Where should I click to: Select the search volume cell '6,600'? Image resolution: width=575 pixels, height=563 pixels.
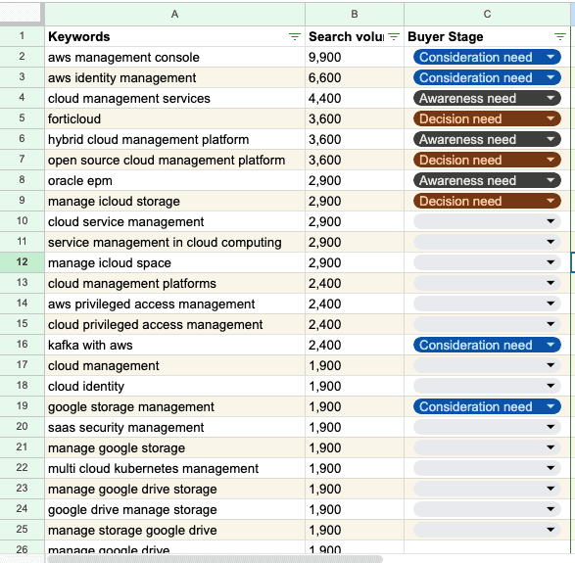pos(355,77)
